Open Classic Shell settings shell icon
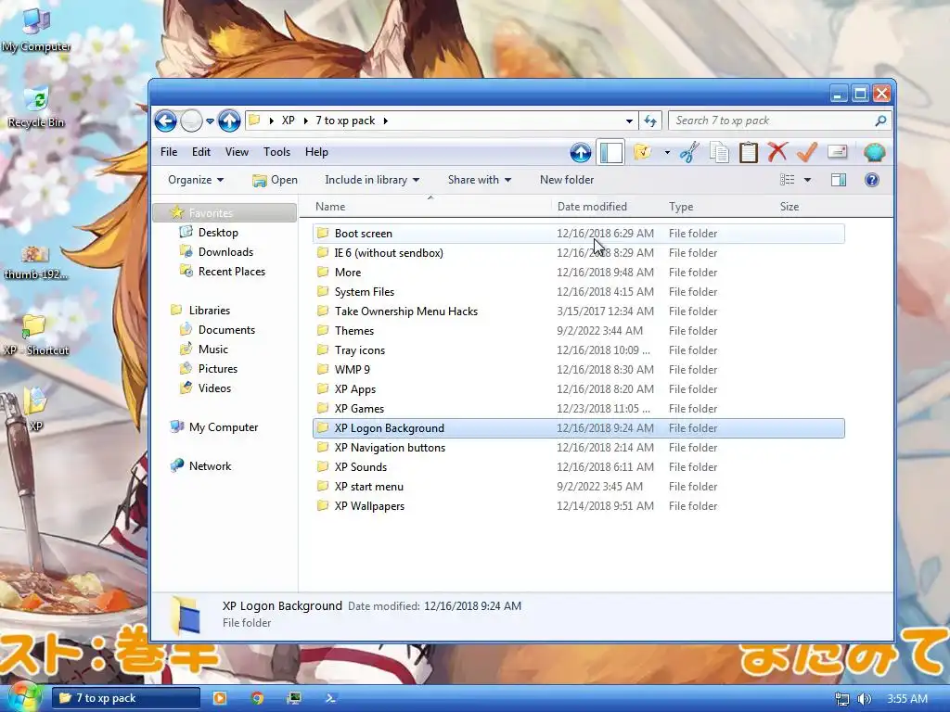 pos(874,153)
